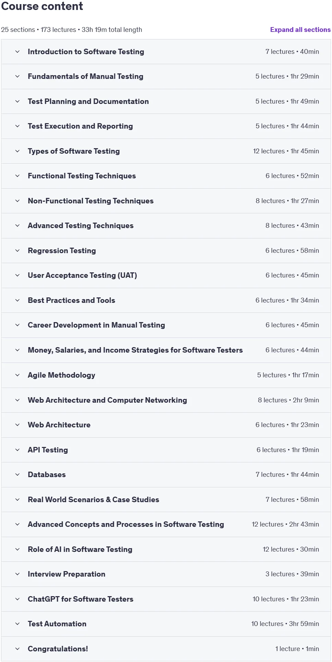Click chevron icon for Functional Testing Techniques
The image size is (332, 662).
pos(17,176)
